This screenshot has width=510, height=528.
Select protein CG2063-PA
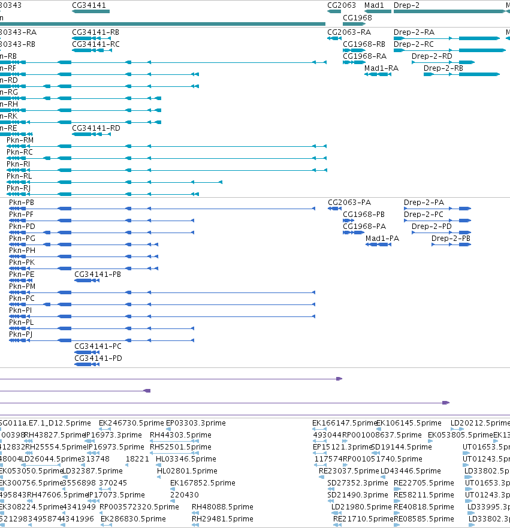pos(349,203)
